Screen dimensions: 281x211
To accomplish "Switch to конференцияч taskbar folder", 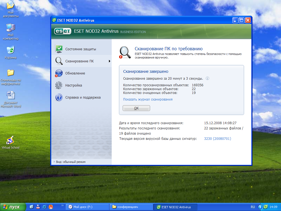I will click(x=131, y=207).
